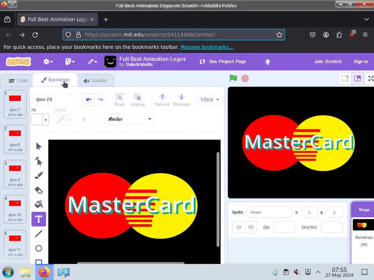The height and width of the screenshot is (280, 374).
Task: Switch to large stage layout
Action: coord(357,78)
